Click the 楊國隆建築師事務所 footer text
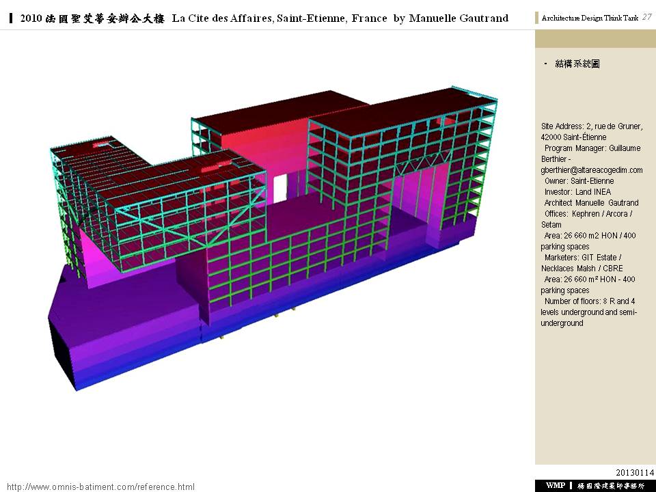This screenshot has width=656, height=492. tap(610, 485)
